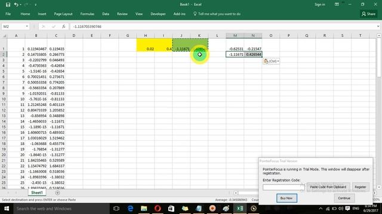382x214 pixels.
Task: Click the volume speaker tray icon
Action: click(x=341, y=209)
